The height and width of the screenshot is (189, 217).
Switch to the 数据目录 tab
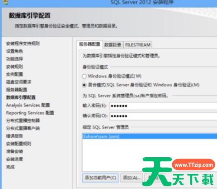pyautogui.click(x=113, y=45)
